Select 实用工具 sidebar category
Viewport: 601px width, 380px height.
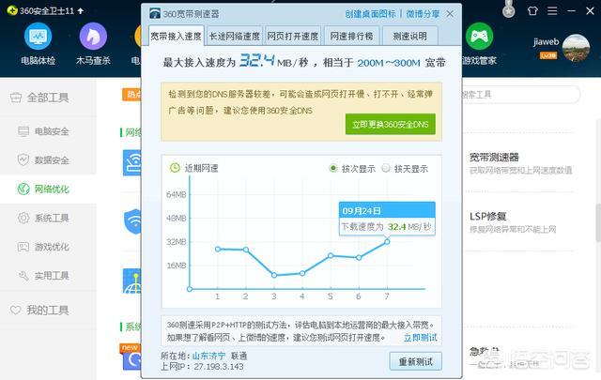48,276
